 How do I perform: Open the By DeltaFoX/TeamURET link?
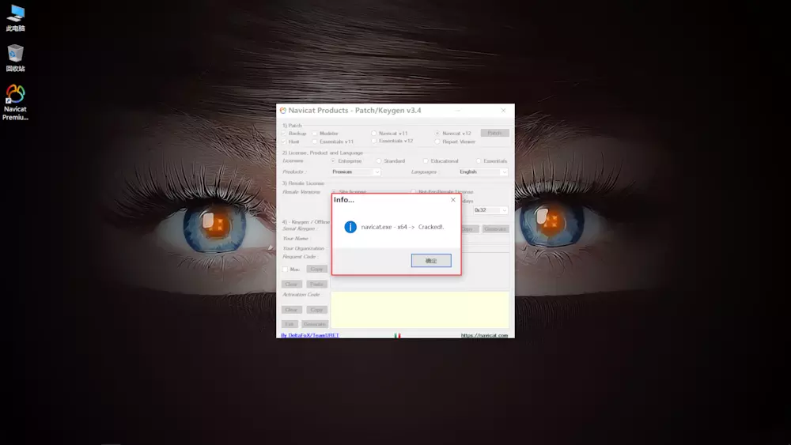310,335
